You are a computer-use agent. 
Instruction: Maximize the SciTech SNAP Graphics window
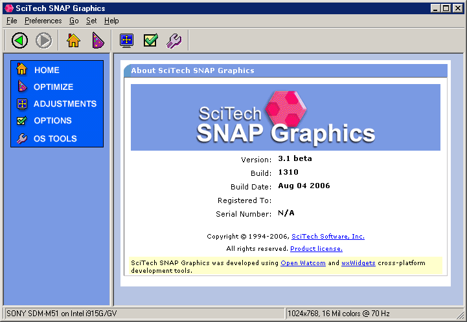coord(446,8)
